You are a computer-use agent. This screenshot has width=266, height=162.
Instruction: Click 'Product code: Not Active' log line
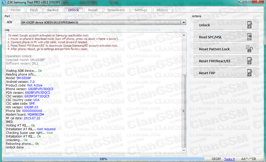(24, 85)
